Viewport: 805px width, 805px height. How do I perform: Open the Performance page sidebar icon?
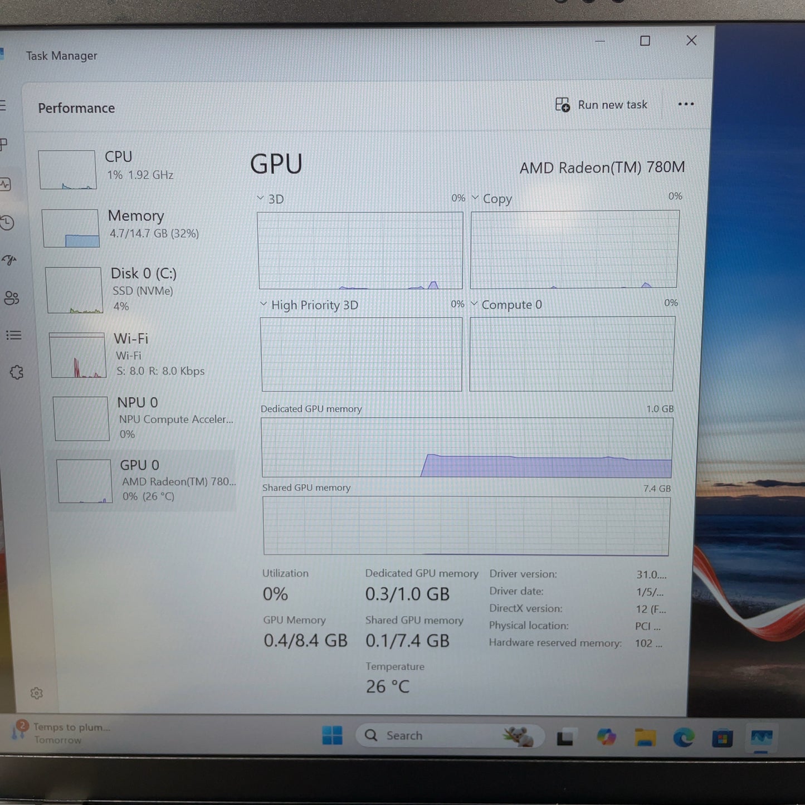5,184
